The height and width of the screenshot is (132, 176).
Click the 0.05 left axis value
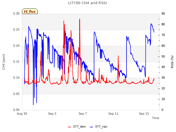point(16,94)
